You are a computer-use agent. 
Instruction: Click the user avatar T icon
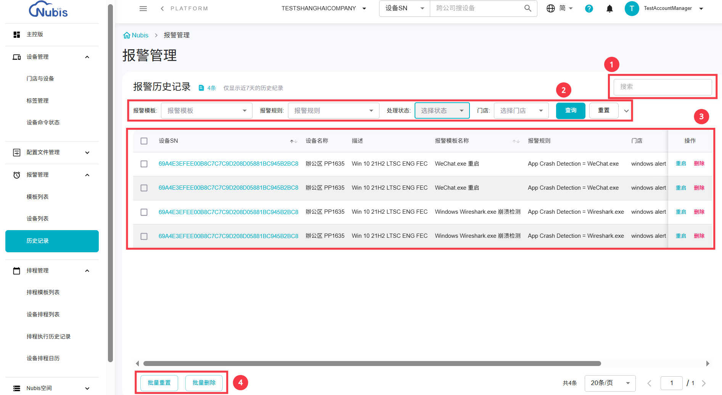tap(632, 8)
